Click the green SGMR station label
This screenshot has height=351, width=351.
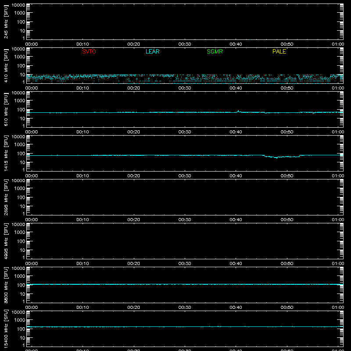tap(215, 51)
